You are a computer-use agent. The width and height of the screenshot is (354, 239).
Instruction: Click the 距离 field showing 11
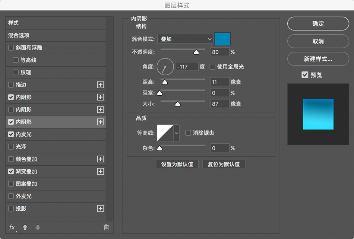pyautogui.click(x=220, y=82)
